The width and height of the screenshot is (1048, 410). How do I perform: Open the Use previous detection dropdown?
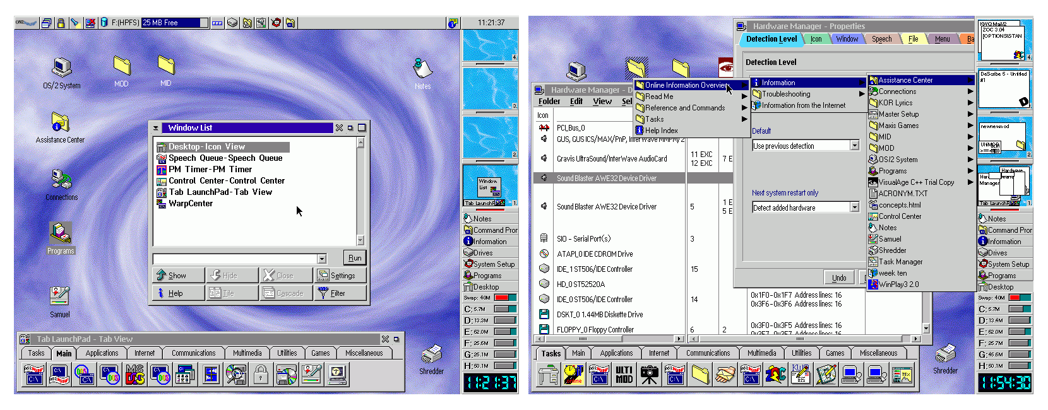coord(855,146)
